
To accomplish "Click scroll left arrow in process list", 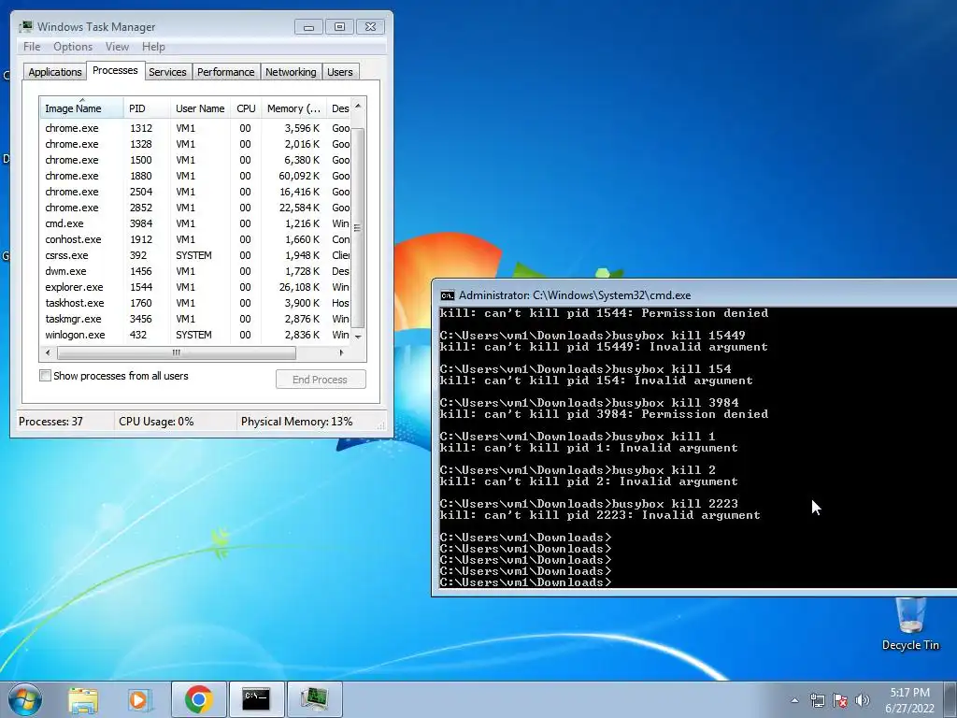I will tap(49, 352).
